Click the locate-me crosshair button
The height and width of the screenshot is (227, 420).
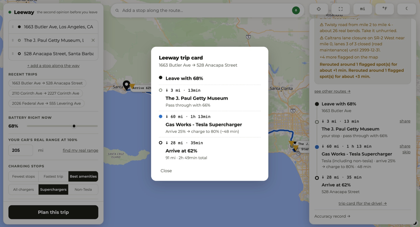coord(319,9)
